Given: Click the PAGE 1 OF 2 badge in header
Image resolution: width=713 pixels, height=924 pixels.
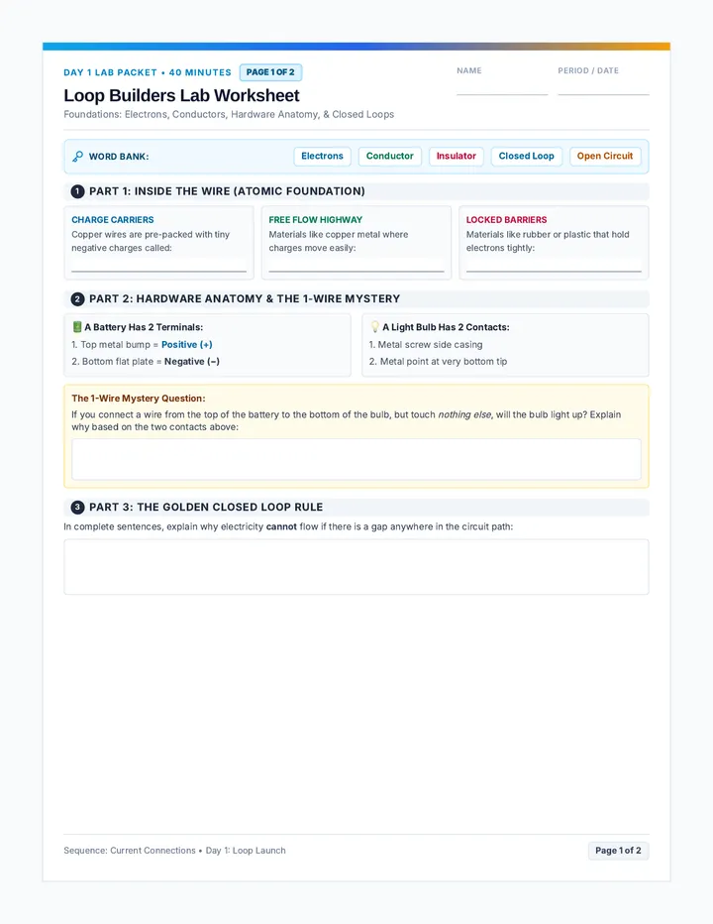Looking at the screenshot, I should (270, 72).
